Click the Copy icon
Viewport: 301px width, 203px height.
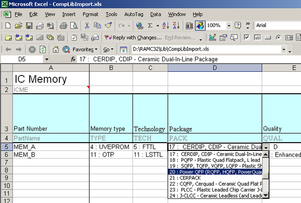coord(98,26)
